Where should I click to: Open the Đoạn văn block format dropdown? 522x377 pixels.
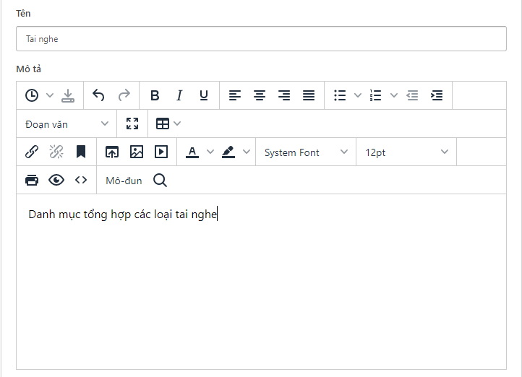pyautogui.click(x=67, y=124)
